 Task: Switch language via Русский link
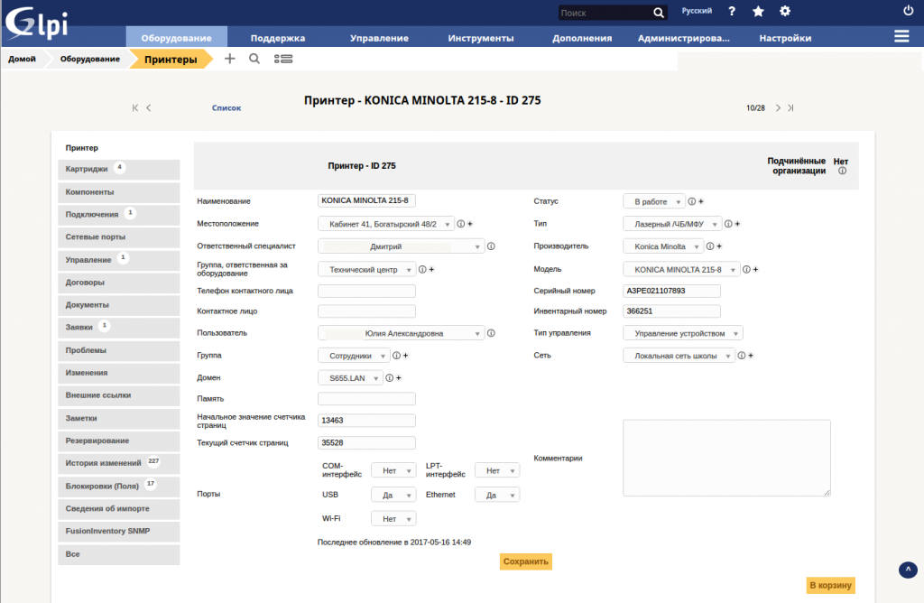click(697, 11)
